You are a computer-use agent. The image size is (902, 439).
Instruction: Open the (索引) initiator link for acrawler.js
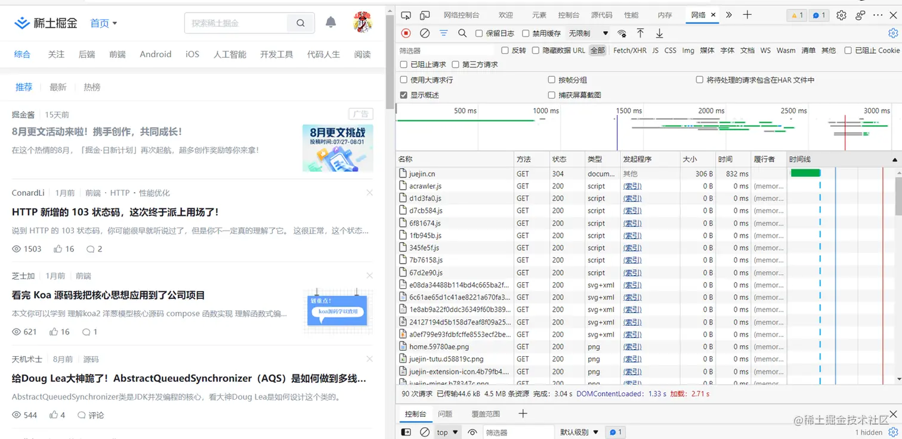632,186
